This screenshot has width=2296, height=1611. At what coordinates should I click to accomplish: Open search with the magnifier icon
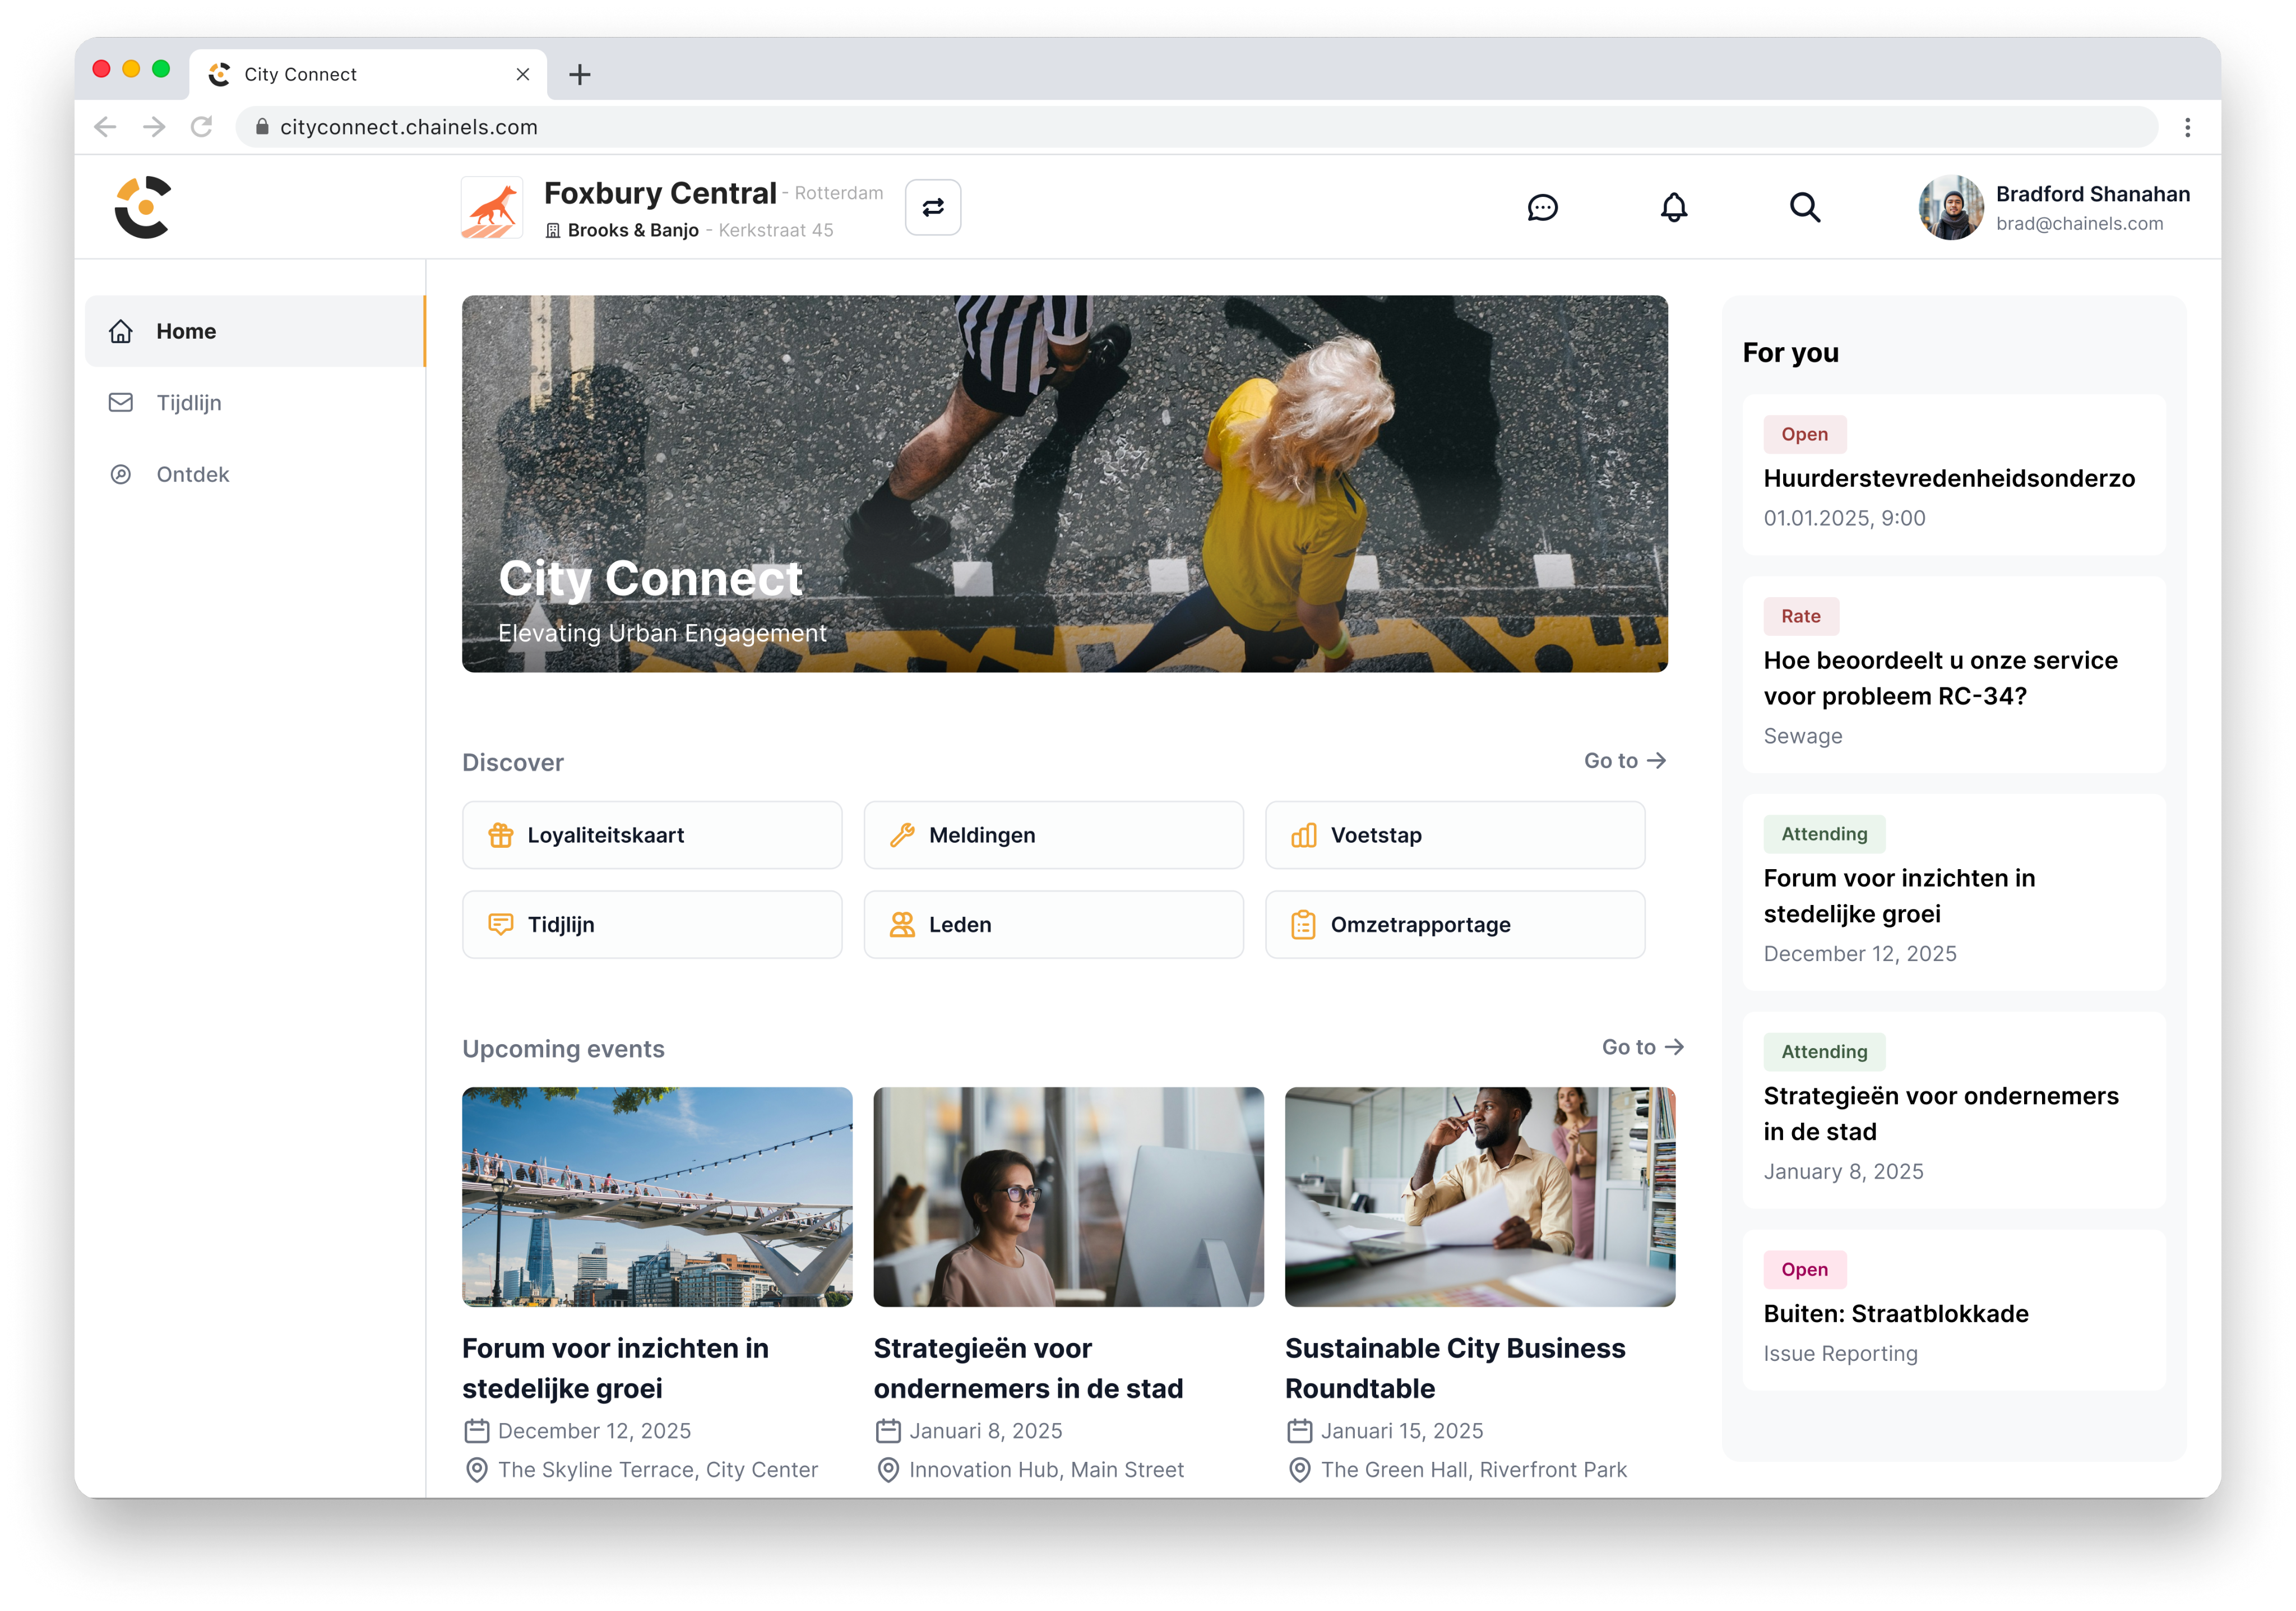coord(1804,207)
